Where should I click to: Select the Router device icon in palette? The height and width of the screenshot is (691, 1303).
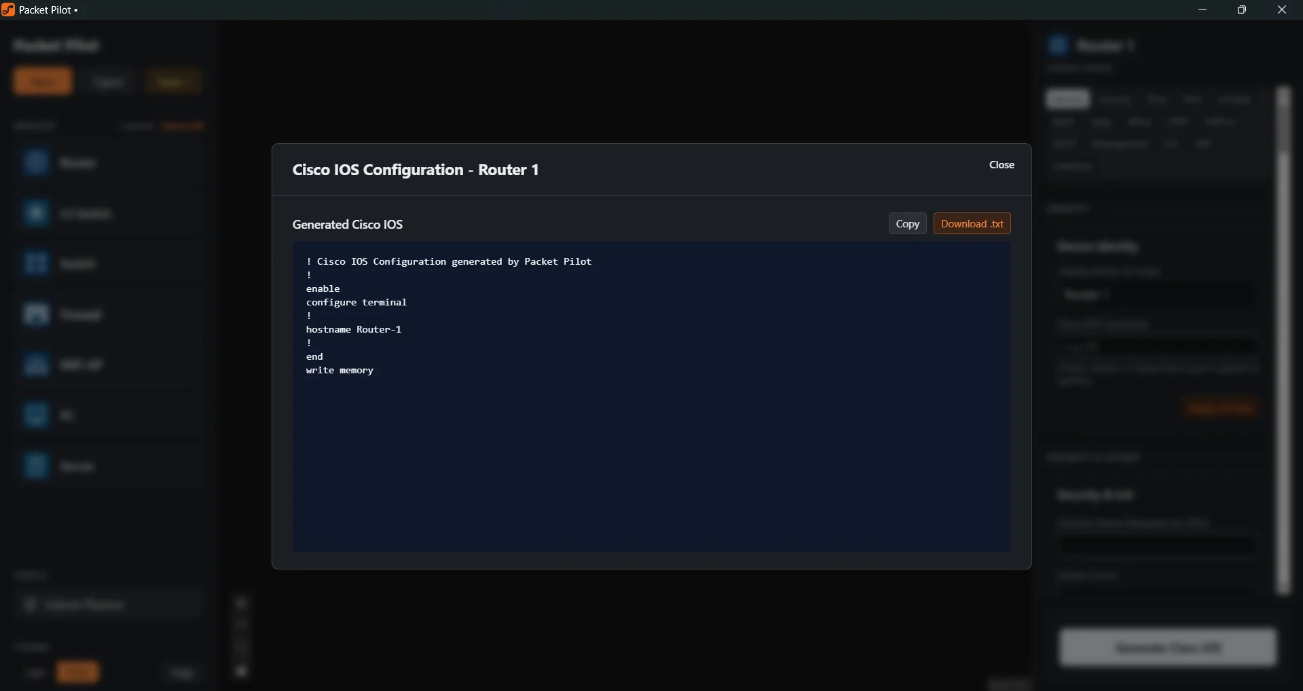click(35, 163)
